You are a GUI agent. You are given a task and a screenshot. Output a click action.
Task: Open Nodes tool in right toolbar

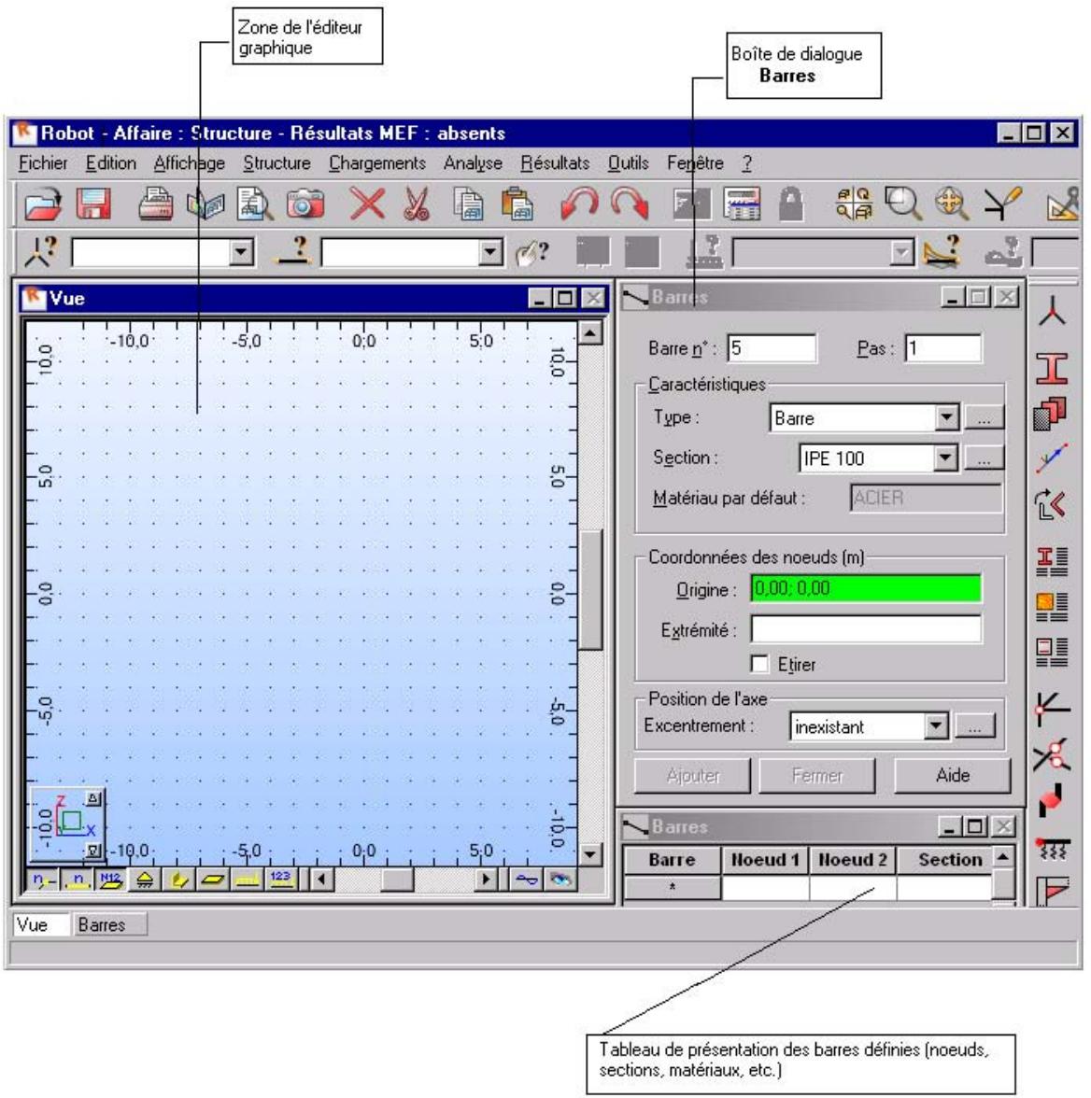point(1052,312)
